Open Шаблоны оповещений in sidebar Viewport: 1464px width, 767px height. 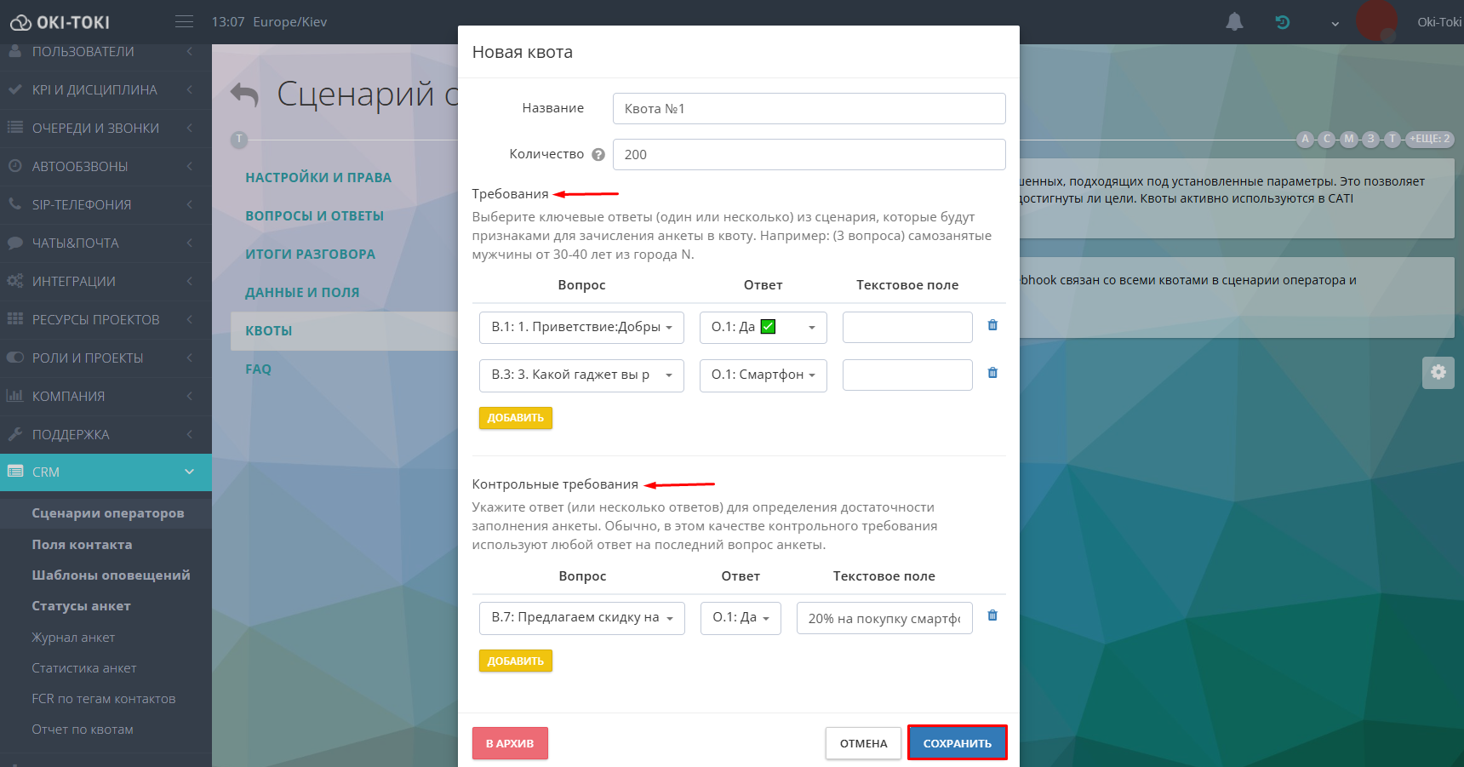111,575
